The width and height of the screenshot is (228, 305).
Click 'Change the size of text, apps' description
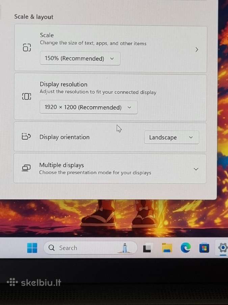tap(93, 43)
